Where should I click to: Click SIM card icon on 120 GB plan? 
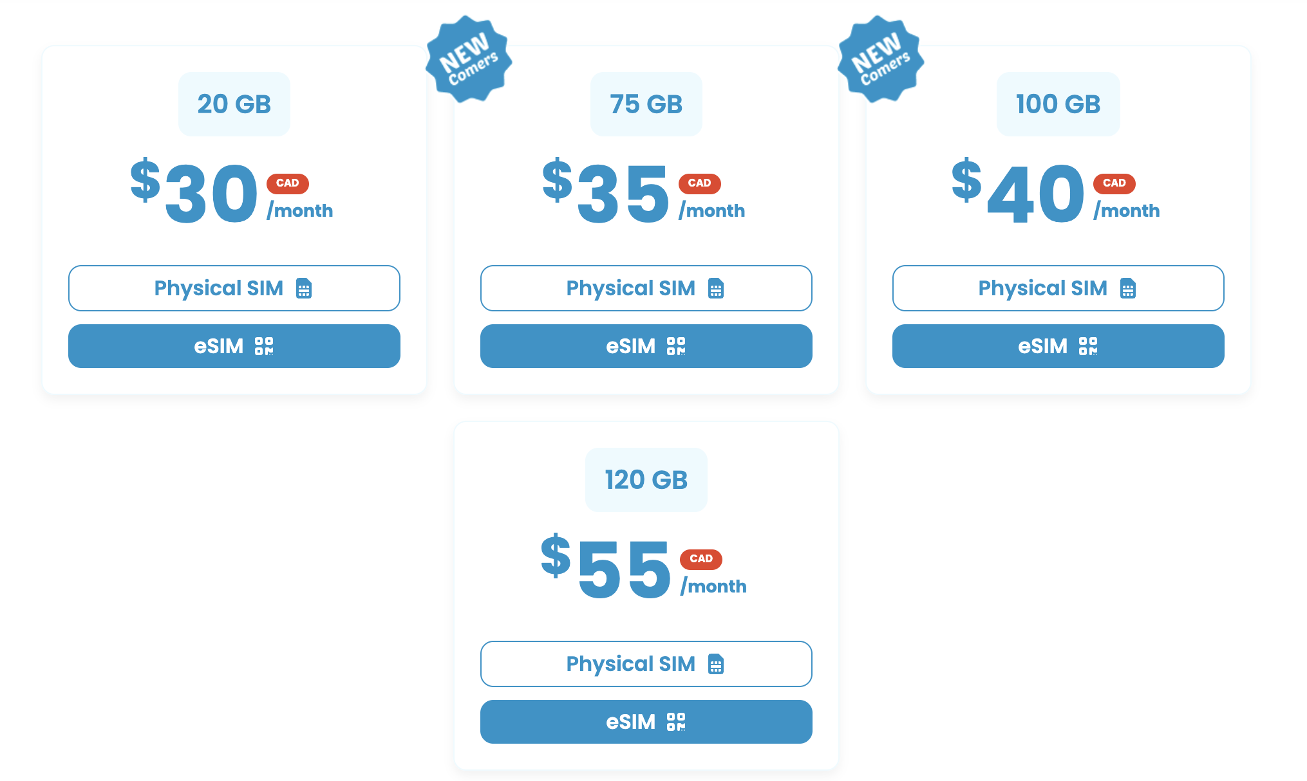coord(716,664)
